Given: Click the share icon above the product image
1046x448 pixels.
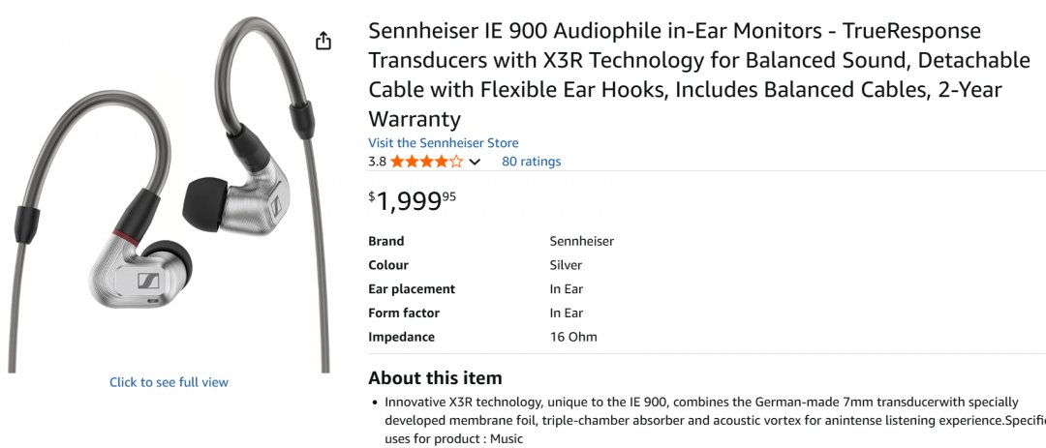Looking at the screenshot, I should (x=323, y=41).
